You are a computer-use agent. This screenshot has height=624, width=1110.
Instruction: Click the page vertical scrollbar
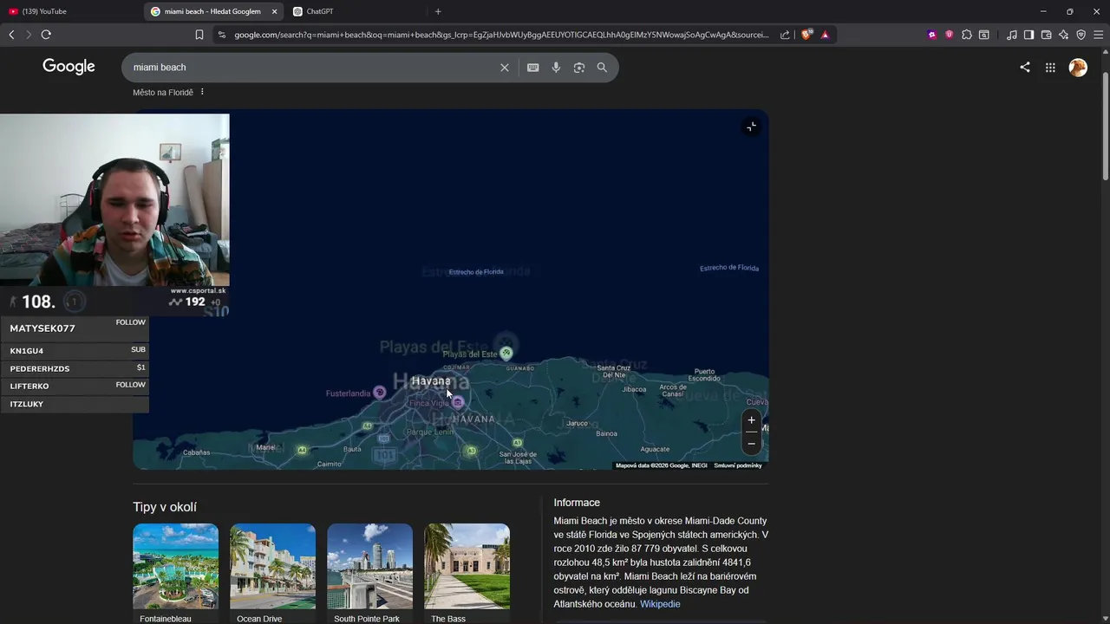tap(1105, 128)
